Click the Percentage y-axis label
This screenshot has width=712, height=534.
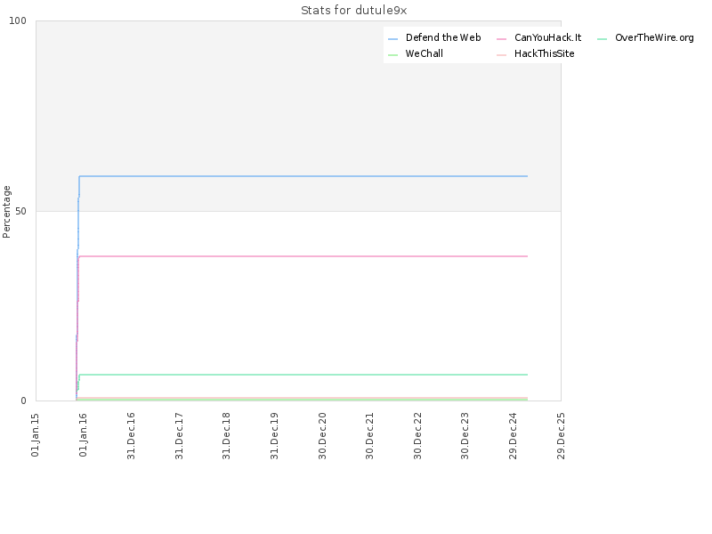pos(6,212)
